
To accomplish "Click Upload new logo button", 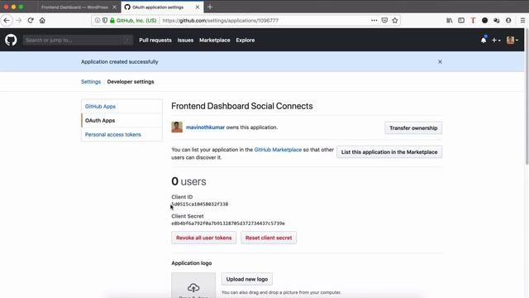I will coord(247,279).
